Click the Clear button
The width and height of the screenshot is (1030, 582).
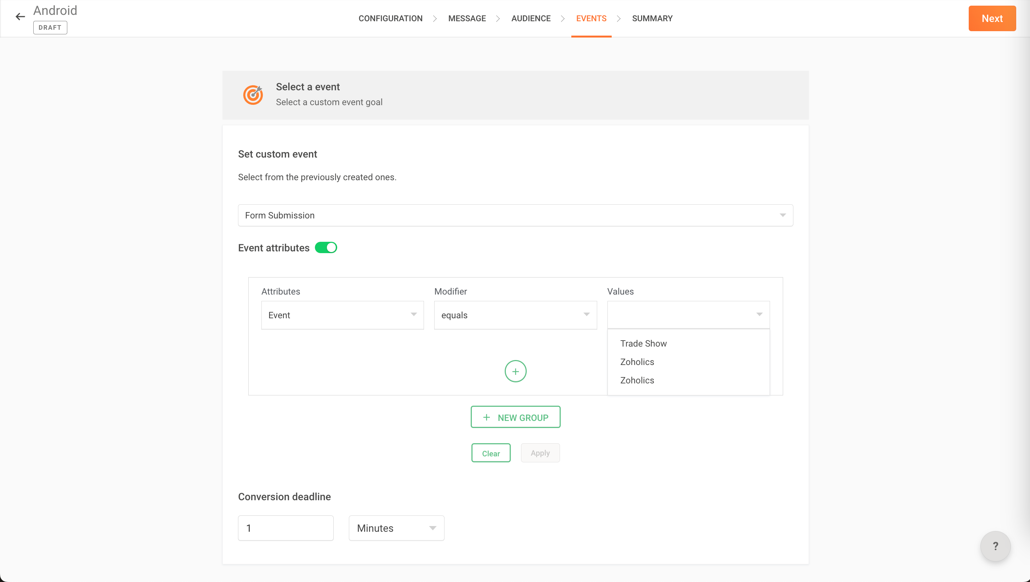coord(491,453)
